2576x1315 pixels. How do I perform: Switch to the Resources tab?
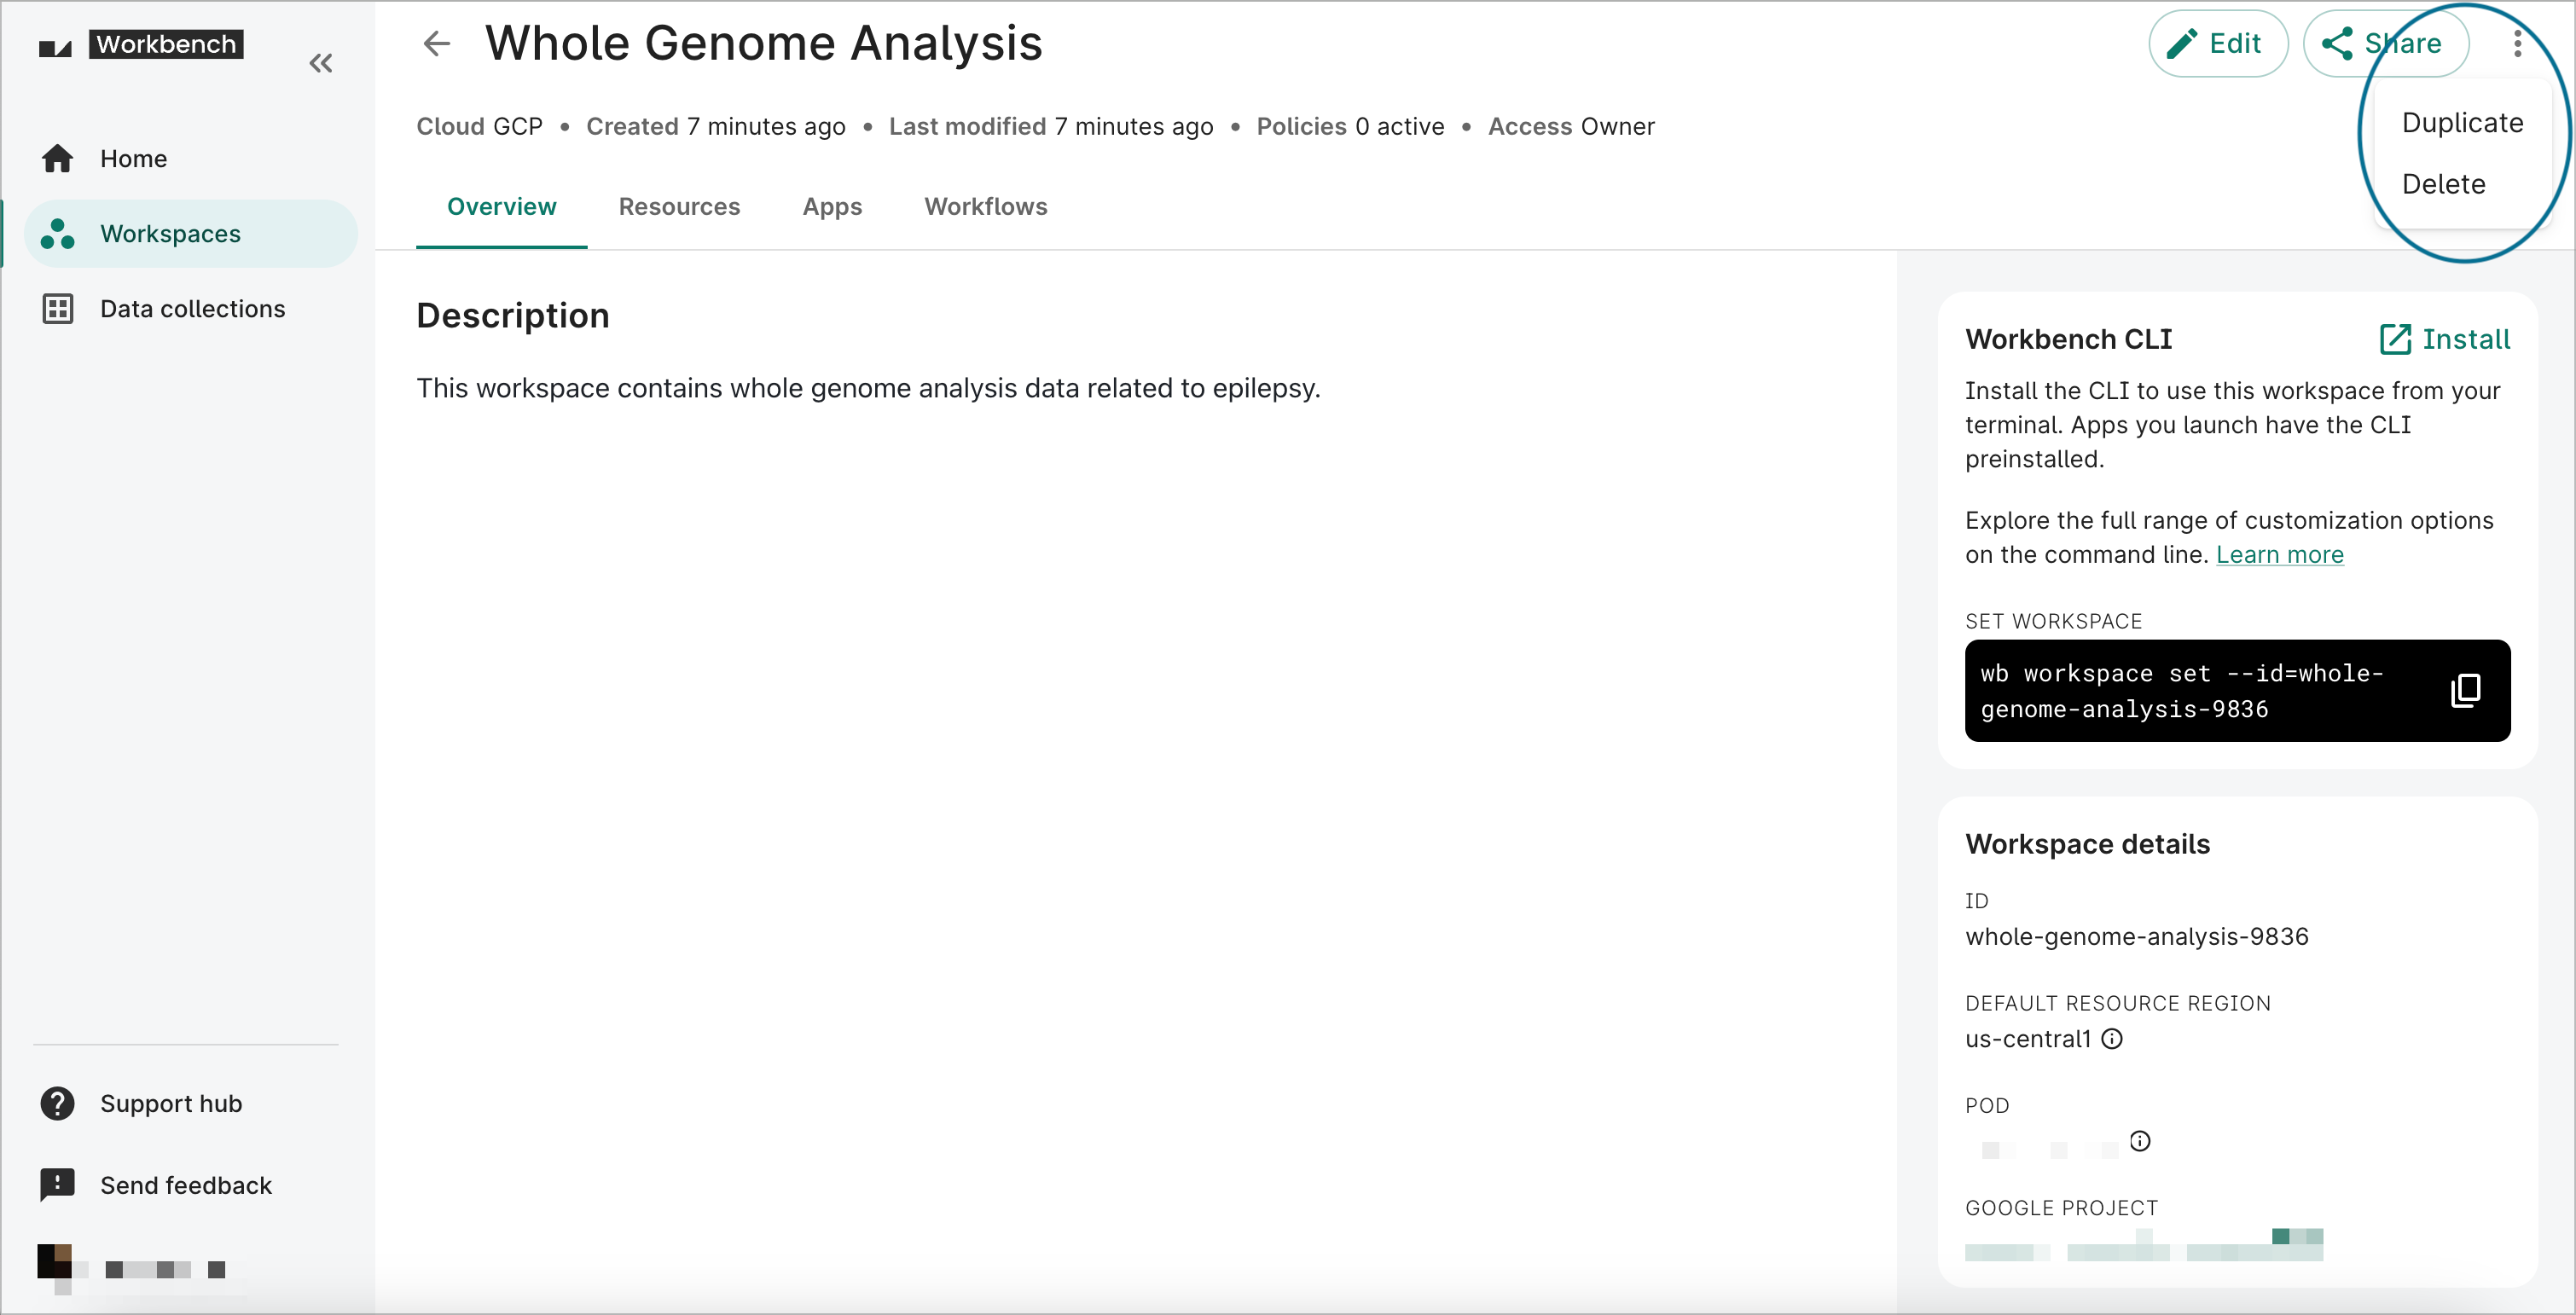677,206
